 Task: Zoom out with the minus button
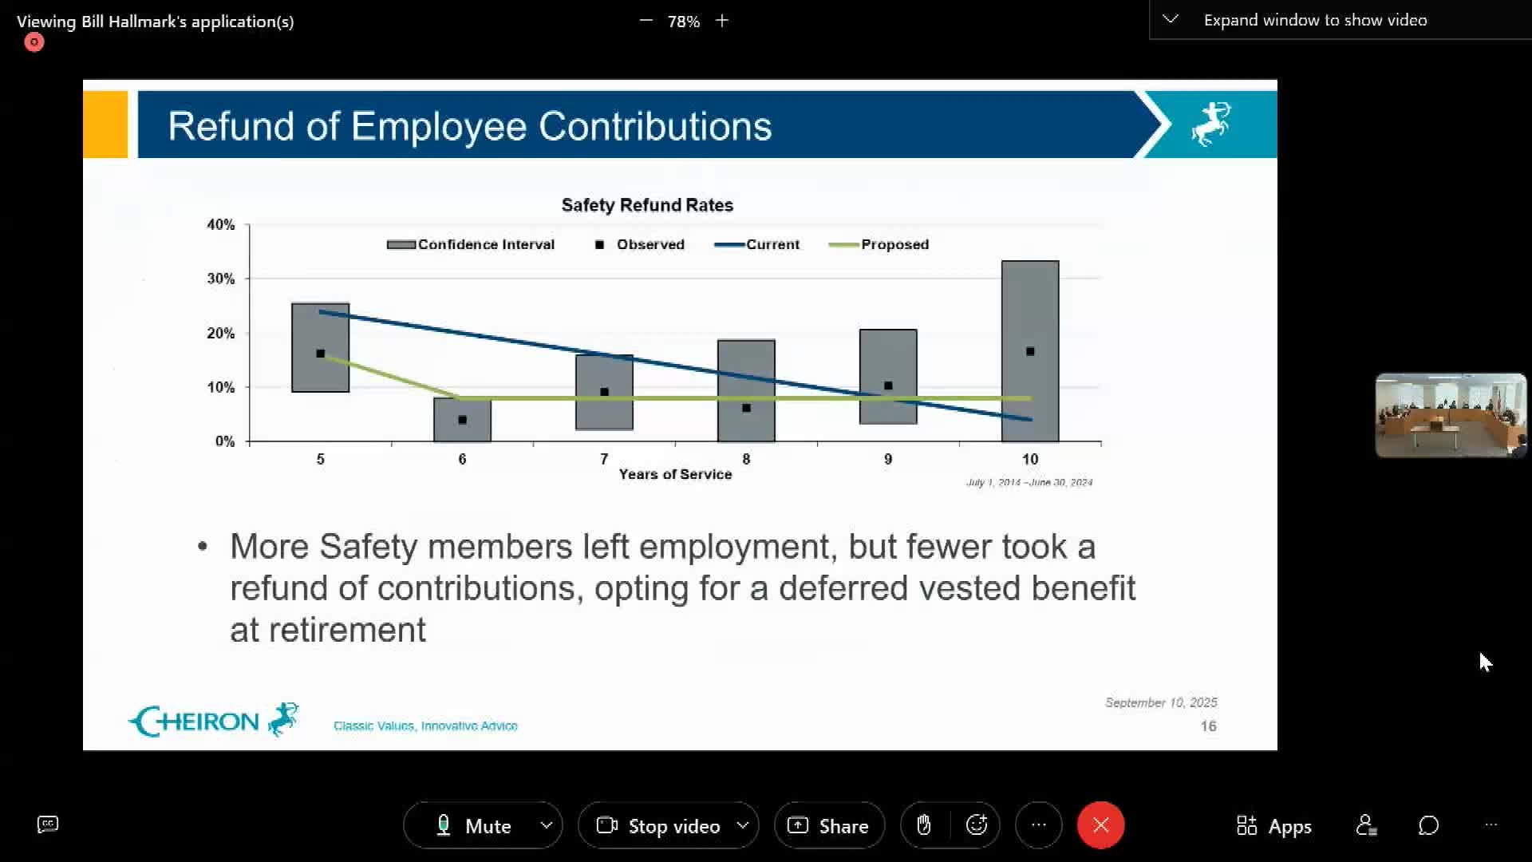[x=646, y=21]
